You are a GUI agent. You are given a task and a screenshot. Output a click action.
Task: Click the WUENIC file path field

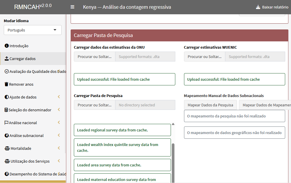[x=255, y=57]
